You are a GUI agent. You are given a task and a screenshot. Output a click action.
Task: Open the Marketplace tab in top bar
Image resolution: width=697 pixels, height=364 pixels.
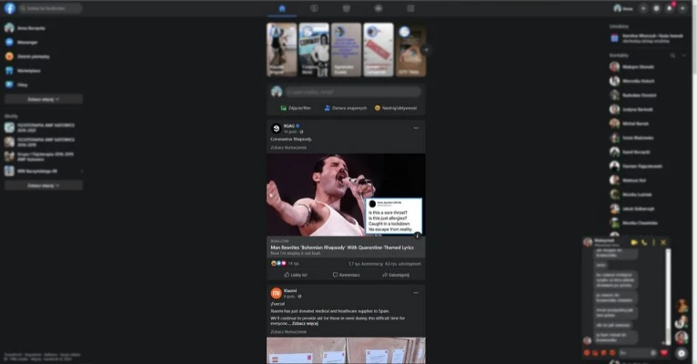pyautogui.click(x=347, y=8)
